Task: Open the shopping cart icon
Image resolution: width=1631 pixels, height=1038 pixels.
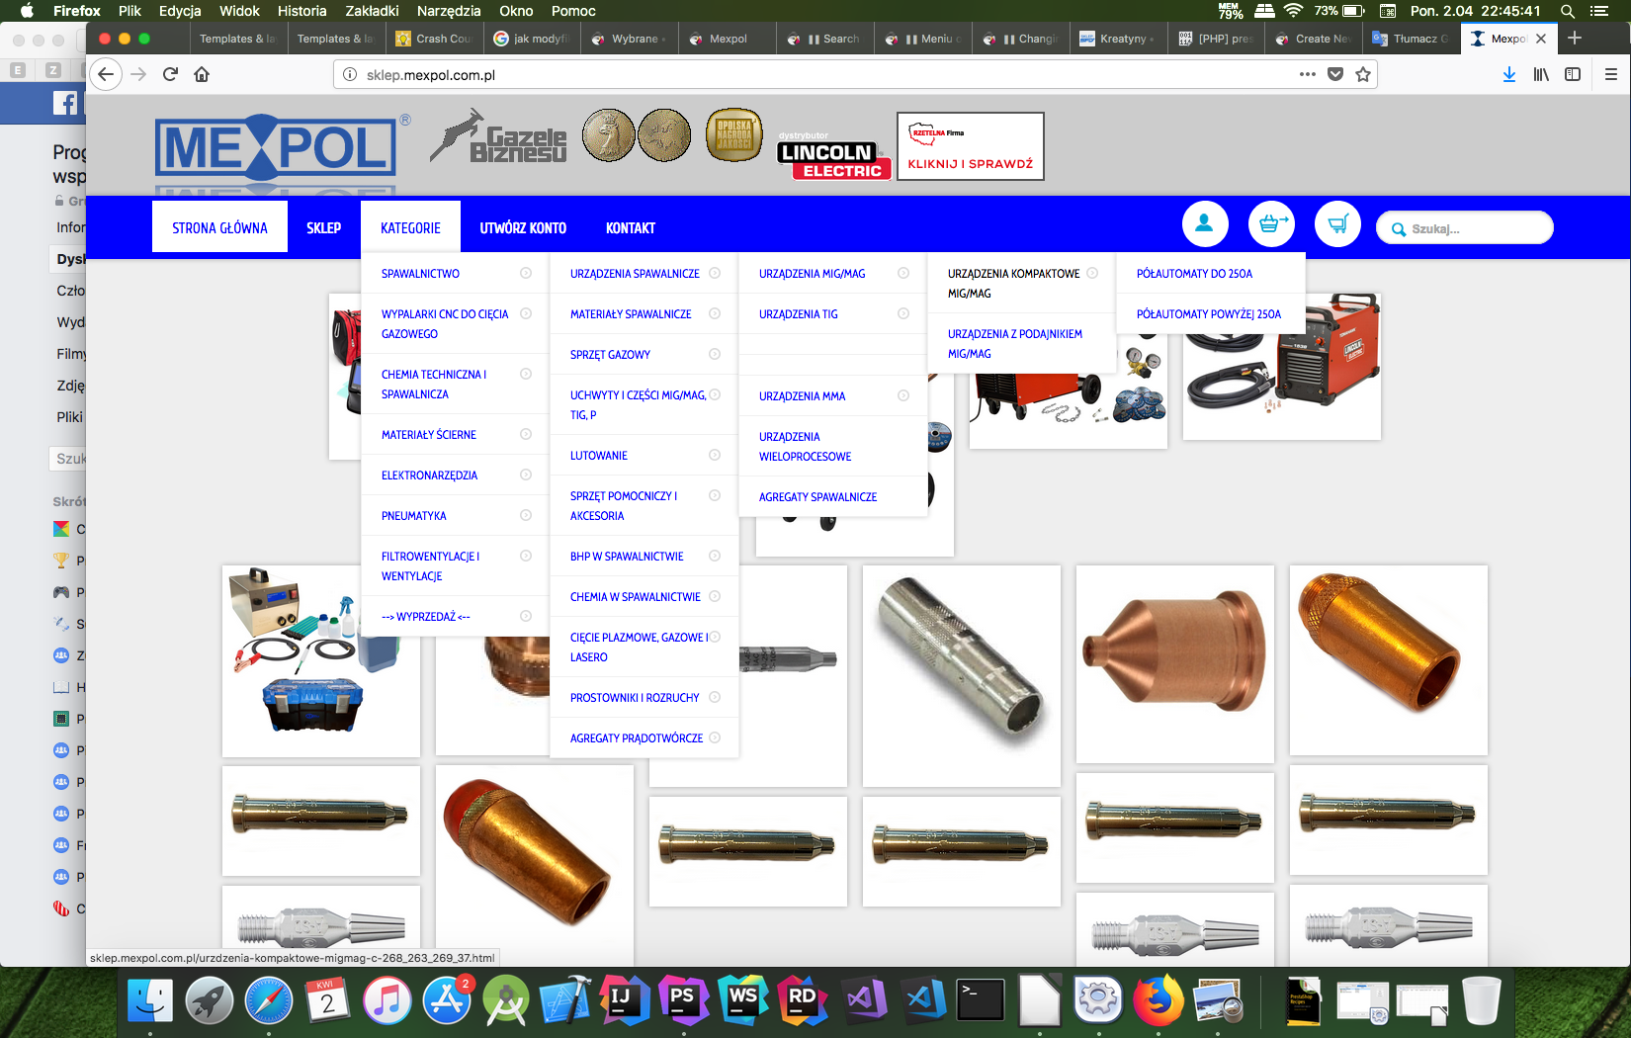Action: (x=1337, y=224)
